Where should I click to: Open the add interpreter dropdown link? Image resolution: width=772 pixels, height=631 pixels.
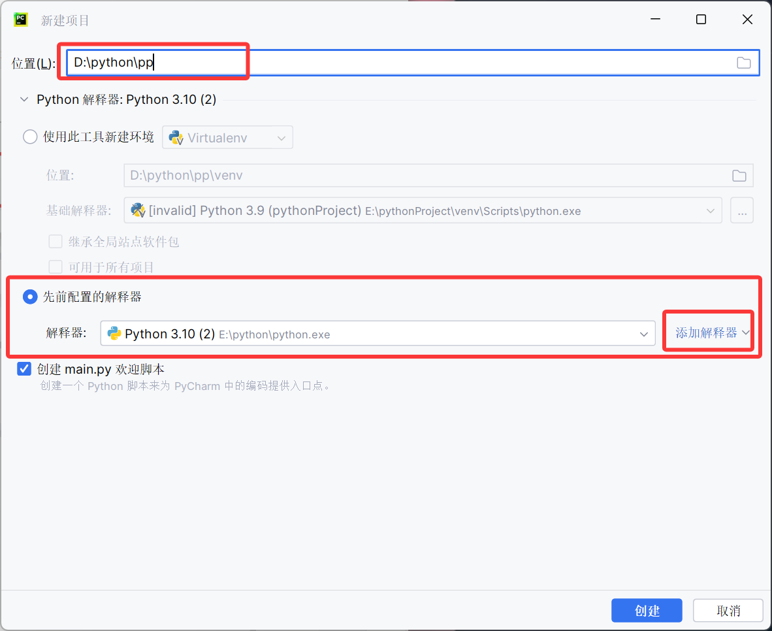tap(712, 333)
